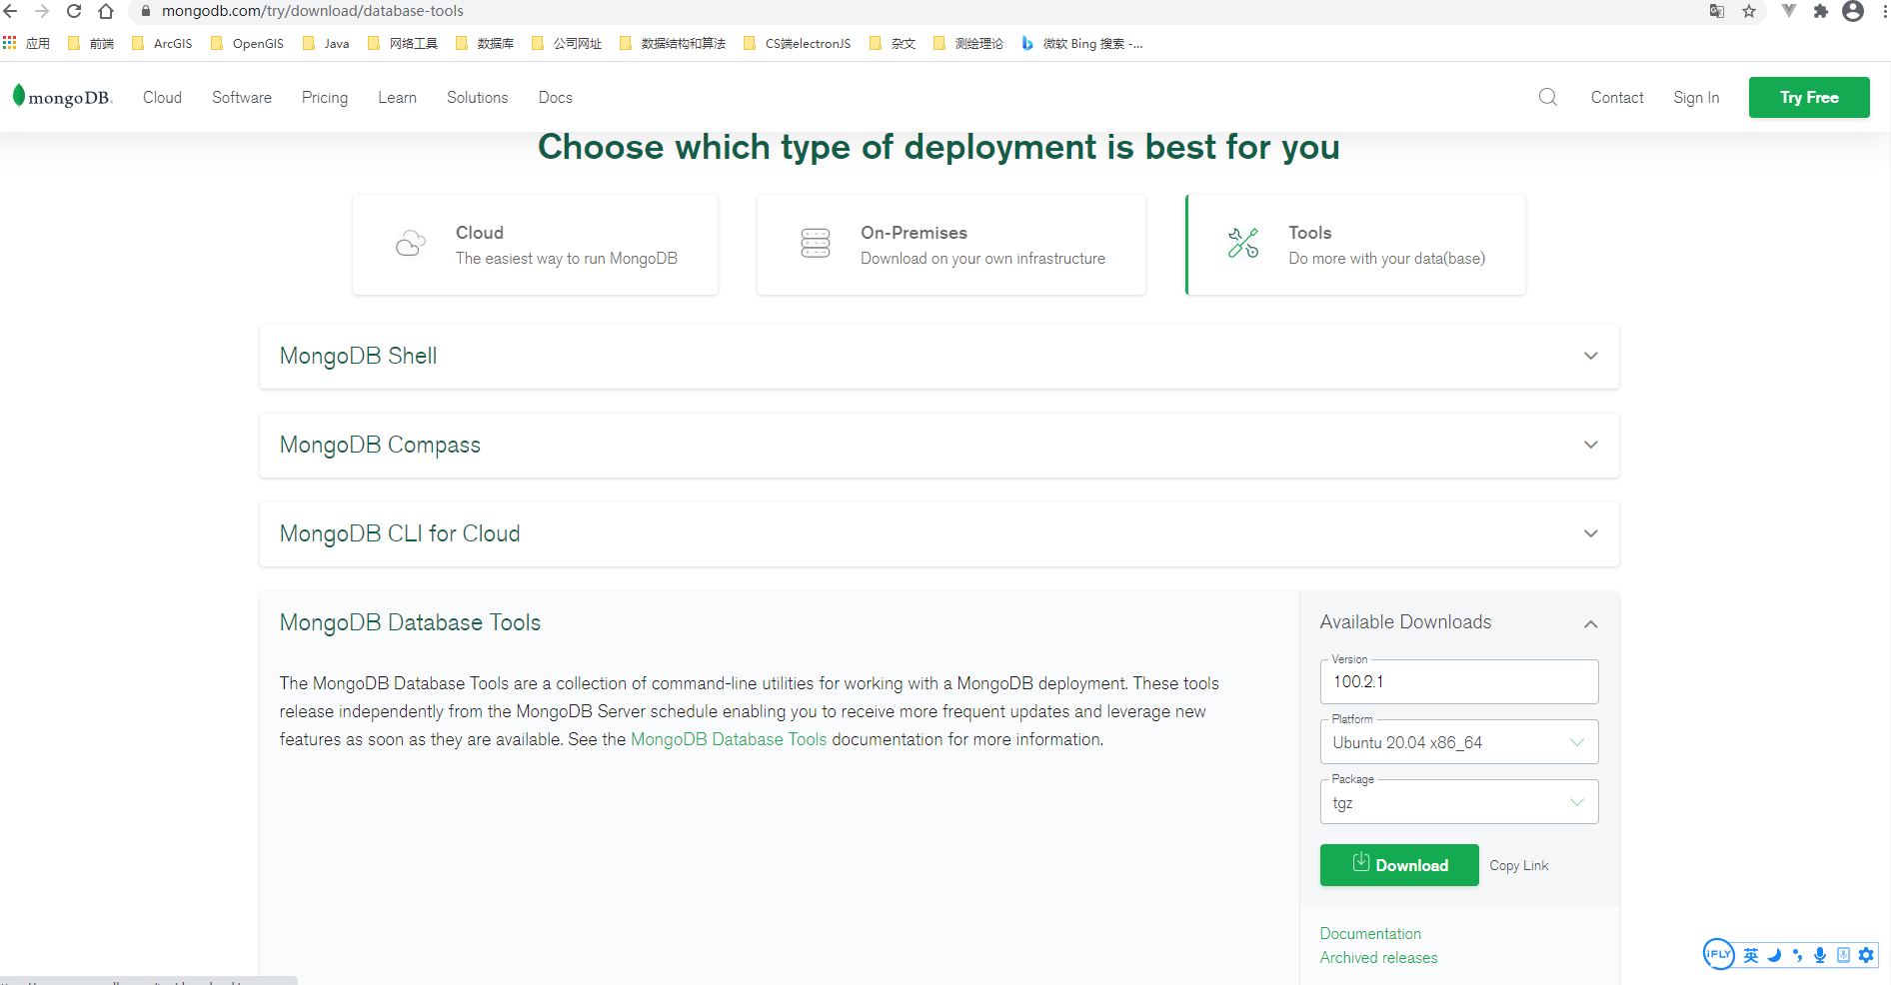The image size is (1891, 985).
Task: Expand the MongoDB Shell section
Action: pos(1590,357)
